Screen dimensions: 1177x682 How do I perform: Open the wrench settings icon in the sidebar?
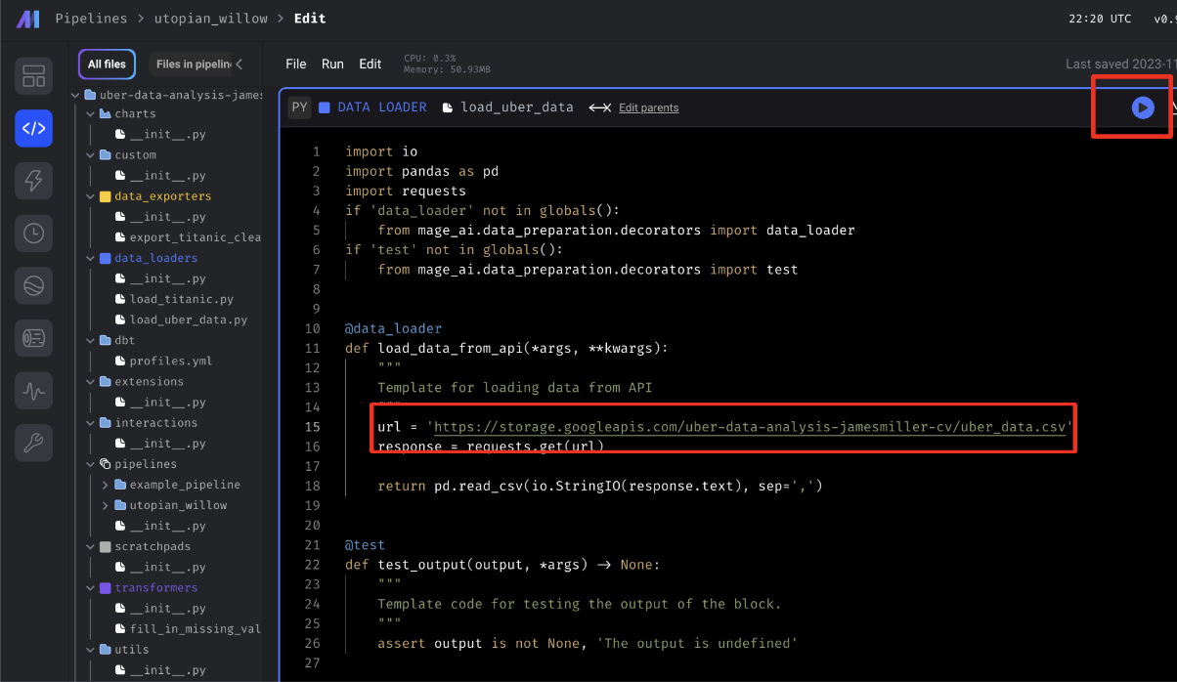33,443
